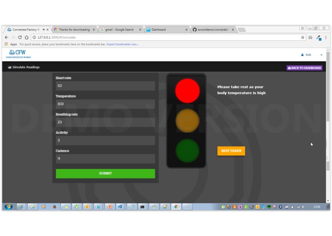Mute the Connected Factory tab audio icon

(x=43, y=30)
